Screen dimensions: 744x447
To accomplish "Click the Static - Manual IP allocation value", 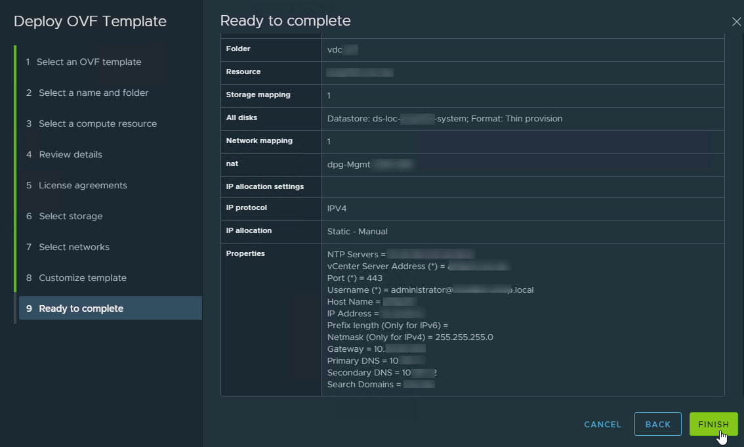I will pos(357,231).
